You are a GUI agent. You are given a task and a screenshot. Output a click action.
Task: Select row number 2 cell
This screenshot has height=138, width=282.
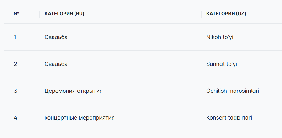(15, 64)
